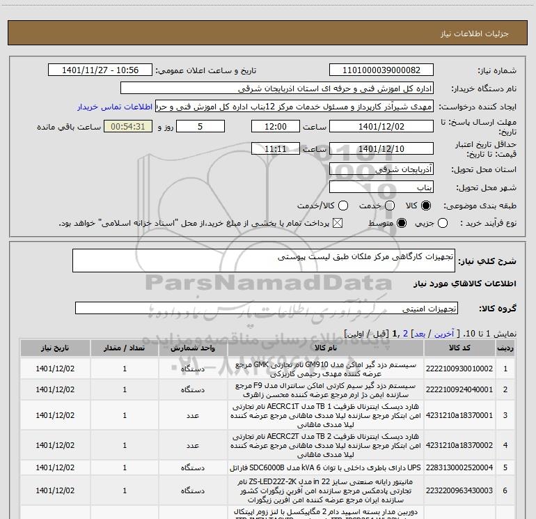Choose the متوسط purchase type radio
Image resolution: width=536 pixels, height=519 pixels.
[x=402, y=224]
